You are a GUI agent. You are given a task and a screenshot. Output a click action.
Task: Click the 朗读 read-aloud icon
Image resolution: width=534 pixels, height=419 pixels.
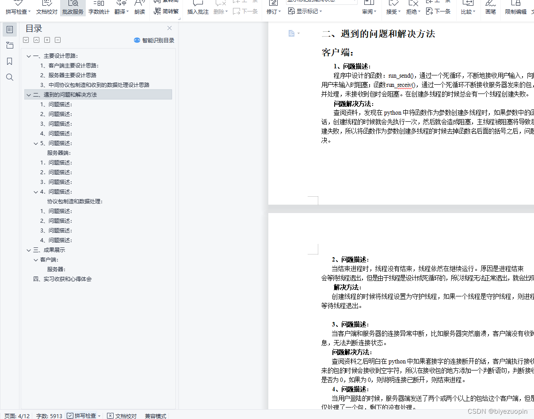point(140,8)
